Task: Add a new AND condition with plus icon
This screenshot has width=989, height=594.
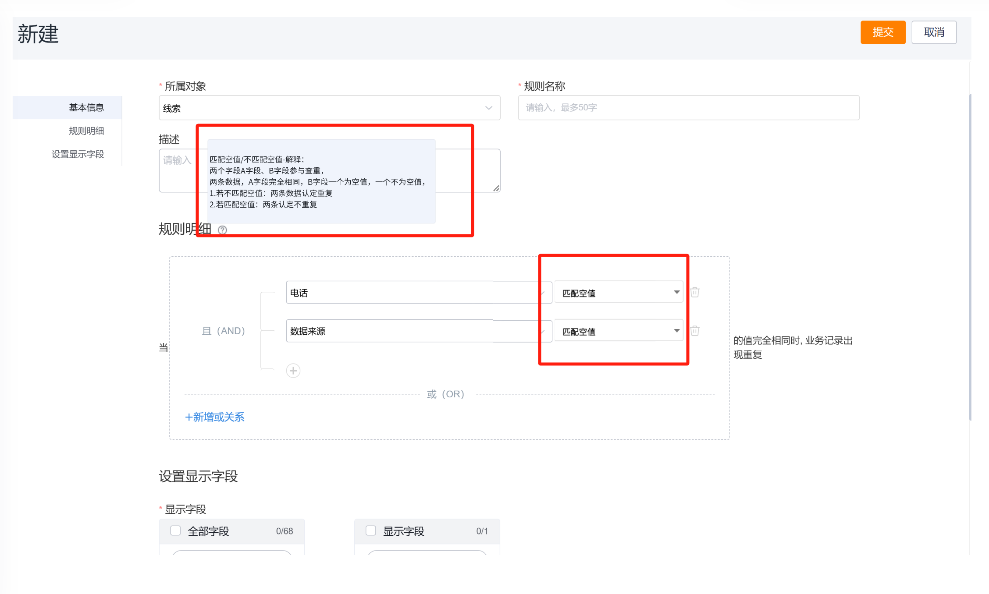Action: click(x=293, y=371)
